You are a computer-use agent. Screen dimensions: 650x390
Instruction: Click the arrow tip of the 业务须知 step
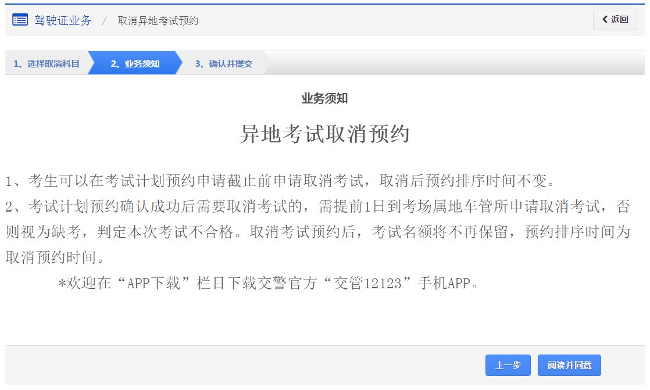point(180,63)
